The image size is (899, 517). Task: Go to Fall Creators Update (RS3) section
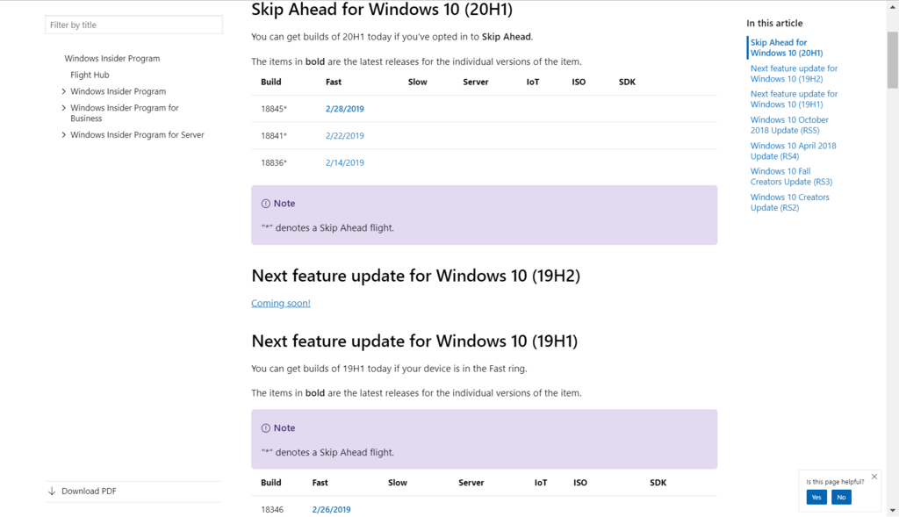click(790, 176)
